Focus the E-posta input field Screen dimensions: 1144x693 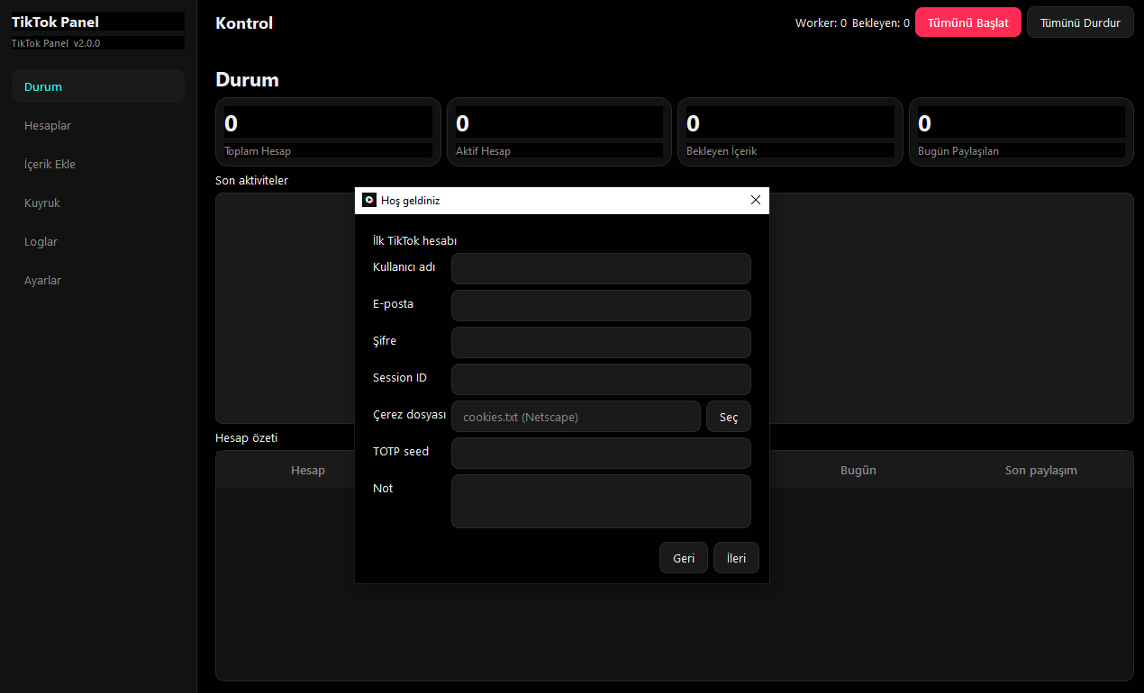click(x=601, y=305)
